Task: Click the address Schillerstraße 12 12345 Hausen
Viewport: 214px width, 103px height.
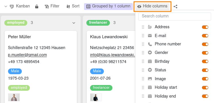Action: [37, 48]
